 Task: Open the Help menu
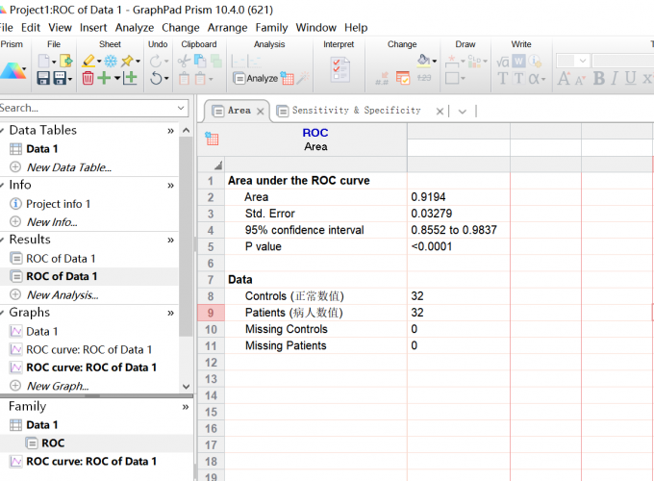[356, 28]
